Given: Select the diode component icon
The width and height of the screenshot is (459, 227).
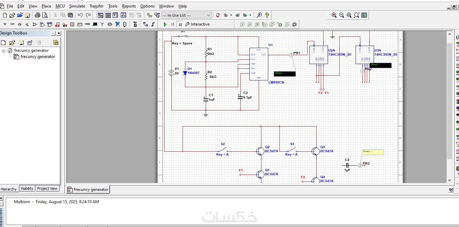Looking at the screenshot, I should 20,24.
